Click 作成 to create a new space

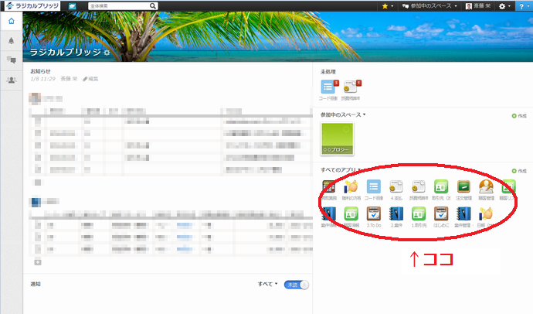point(519,116)
